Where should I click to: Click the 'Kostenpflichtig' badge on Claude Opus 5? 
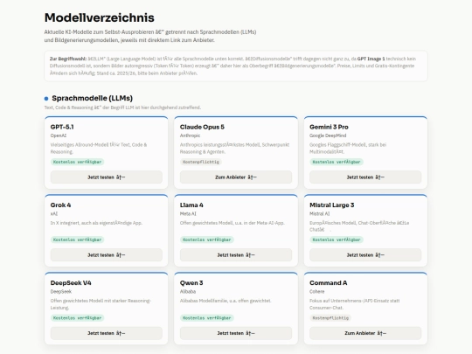201,162
